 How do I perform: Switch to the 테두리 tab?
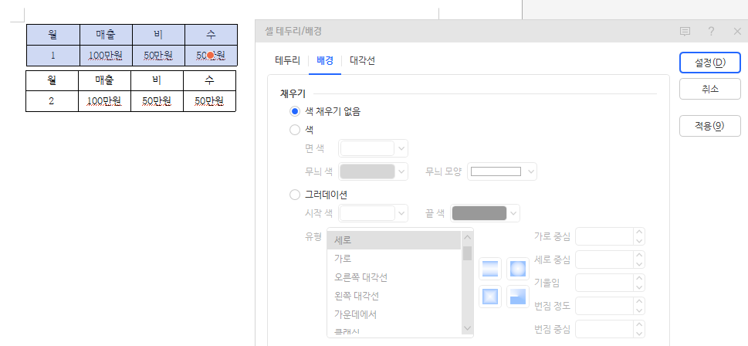pyautogui.click(x=288, y=60)
